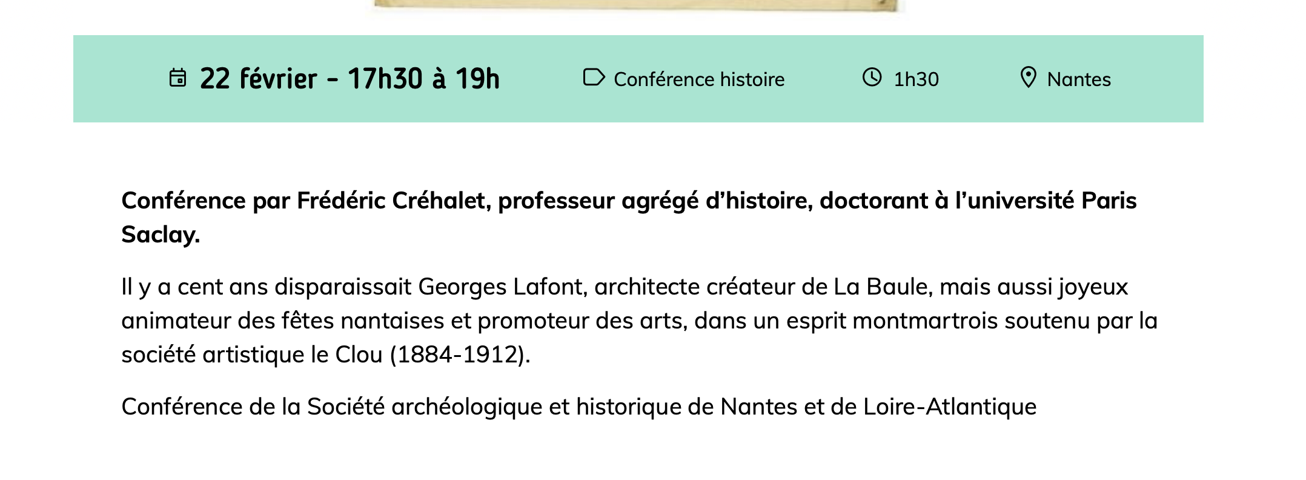Click the beige image strip at the top of the page
The height and width of the screenshot is (480, 1306).
[x=636, y=5]
